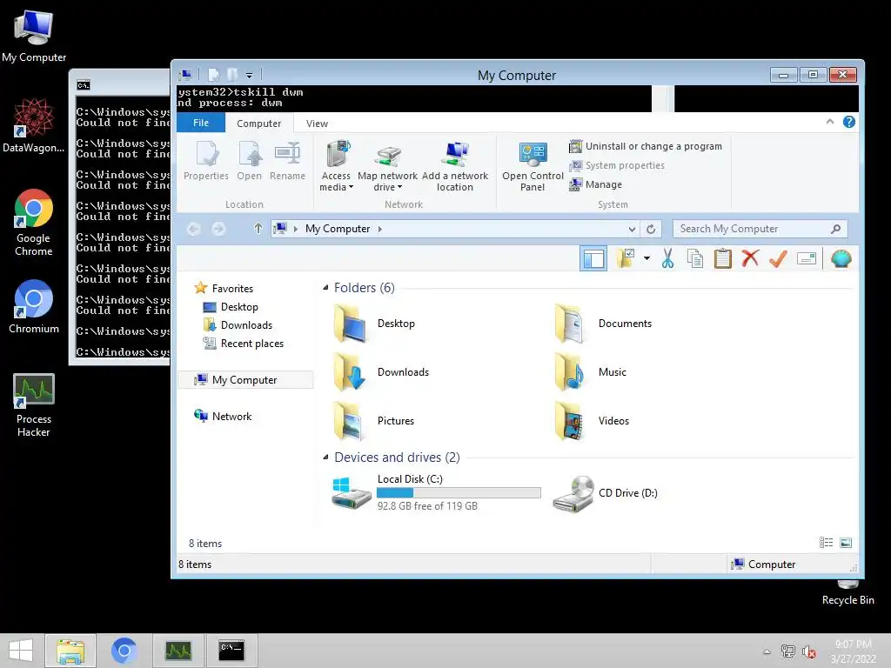Open the folder options toolbar icon

[x=626, y=258]
